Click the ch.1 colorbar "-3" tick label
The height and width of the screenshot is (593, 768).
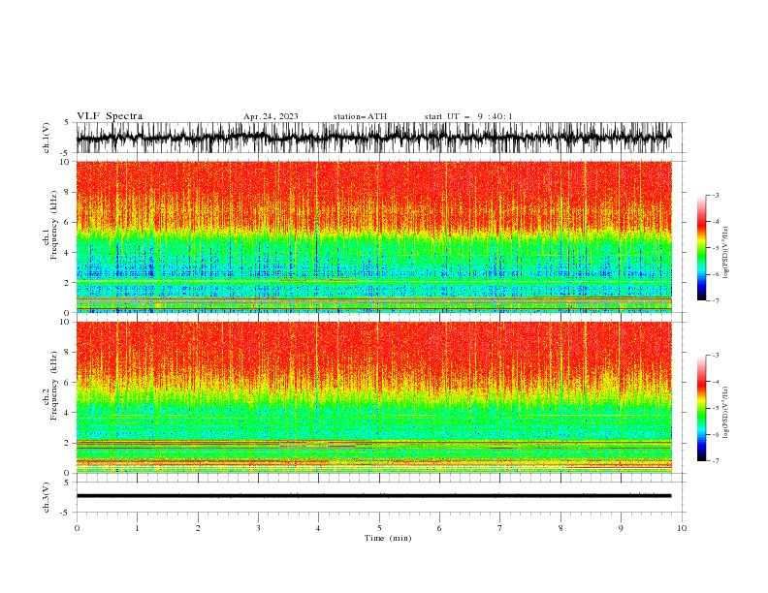click(716, 195)
